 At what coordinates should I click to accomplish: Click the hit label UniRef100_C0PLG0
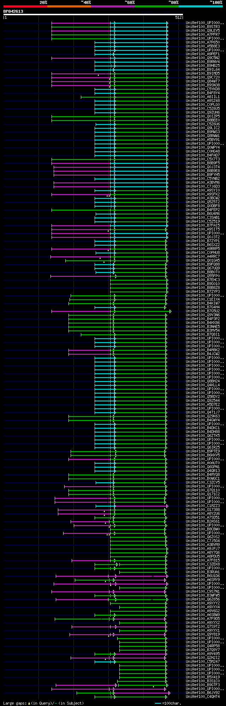click(x=203, y=105)
